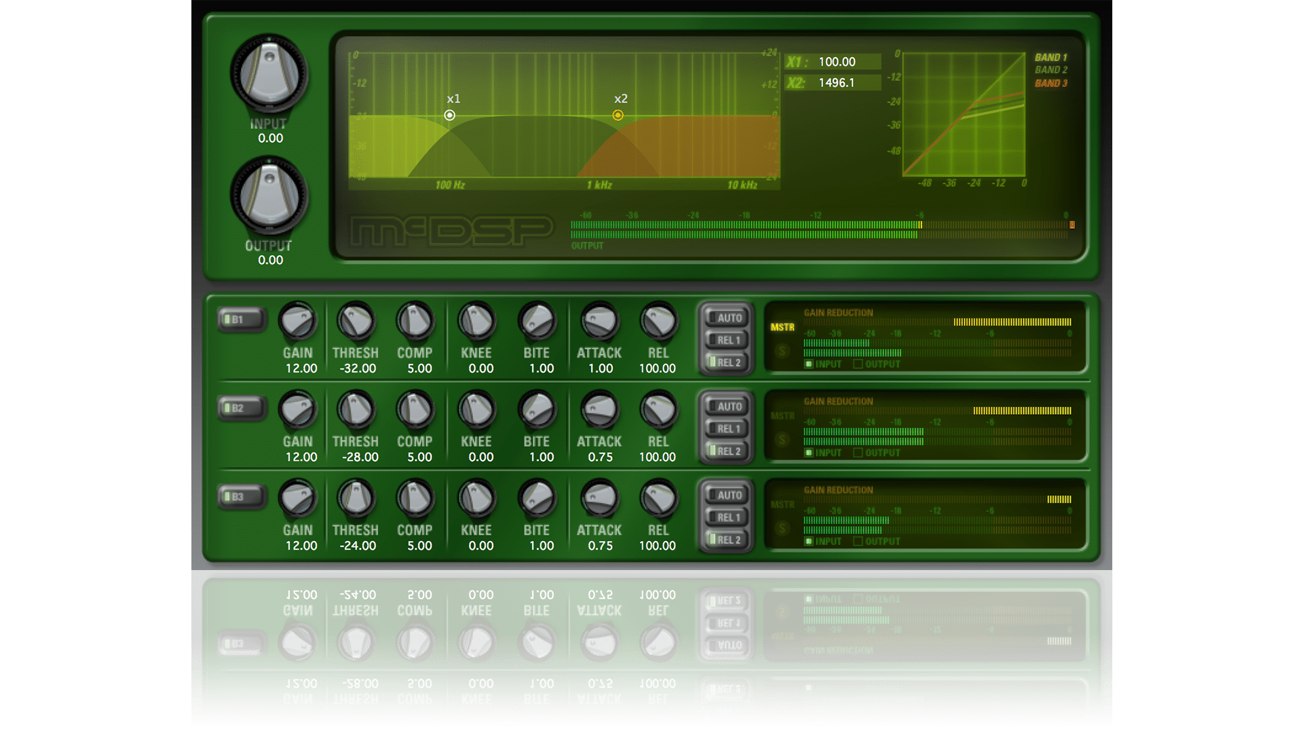Image resolution: width=1303 pixels, height=733 pixels.
Task: Click the band 2 THRESH knob
Action: pos(356,410)
